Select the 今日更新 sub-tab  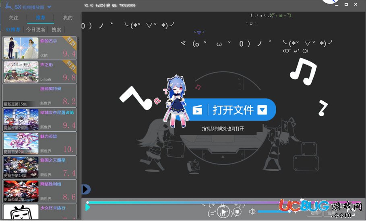click(36, 30)
